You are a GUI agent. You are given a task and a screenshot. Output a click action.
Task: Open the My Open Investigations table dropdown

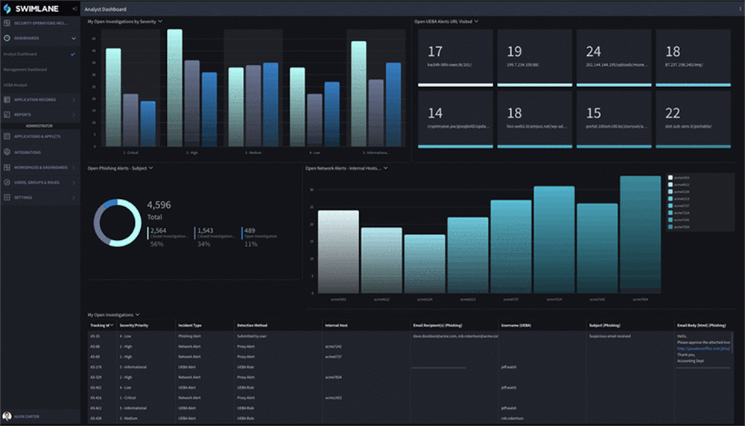tap(137, 314)
